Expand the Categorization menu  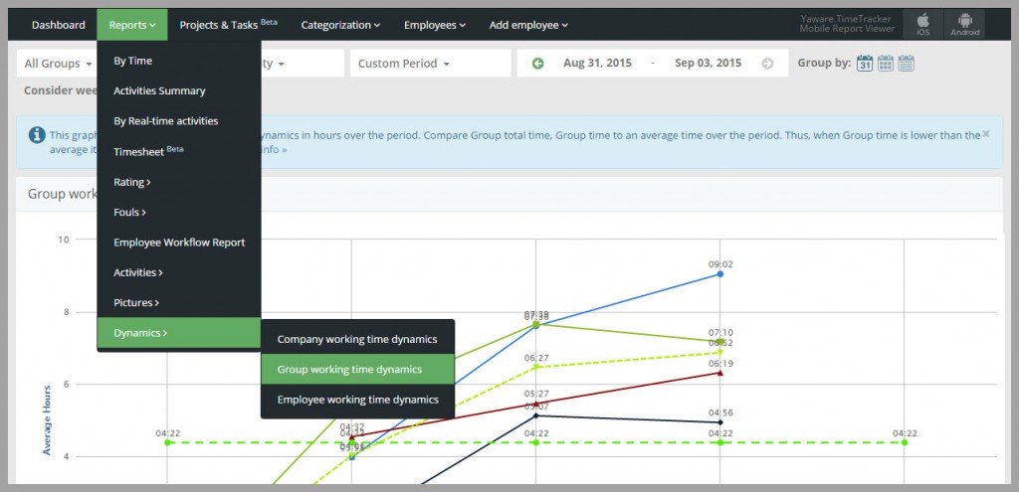point(340,25)
